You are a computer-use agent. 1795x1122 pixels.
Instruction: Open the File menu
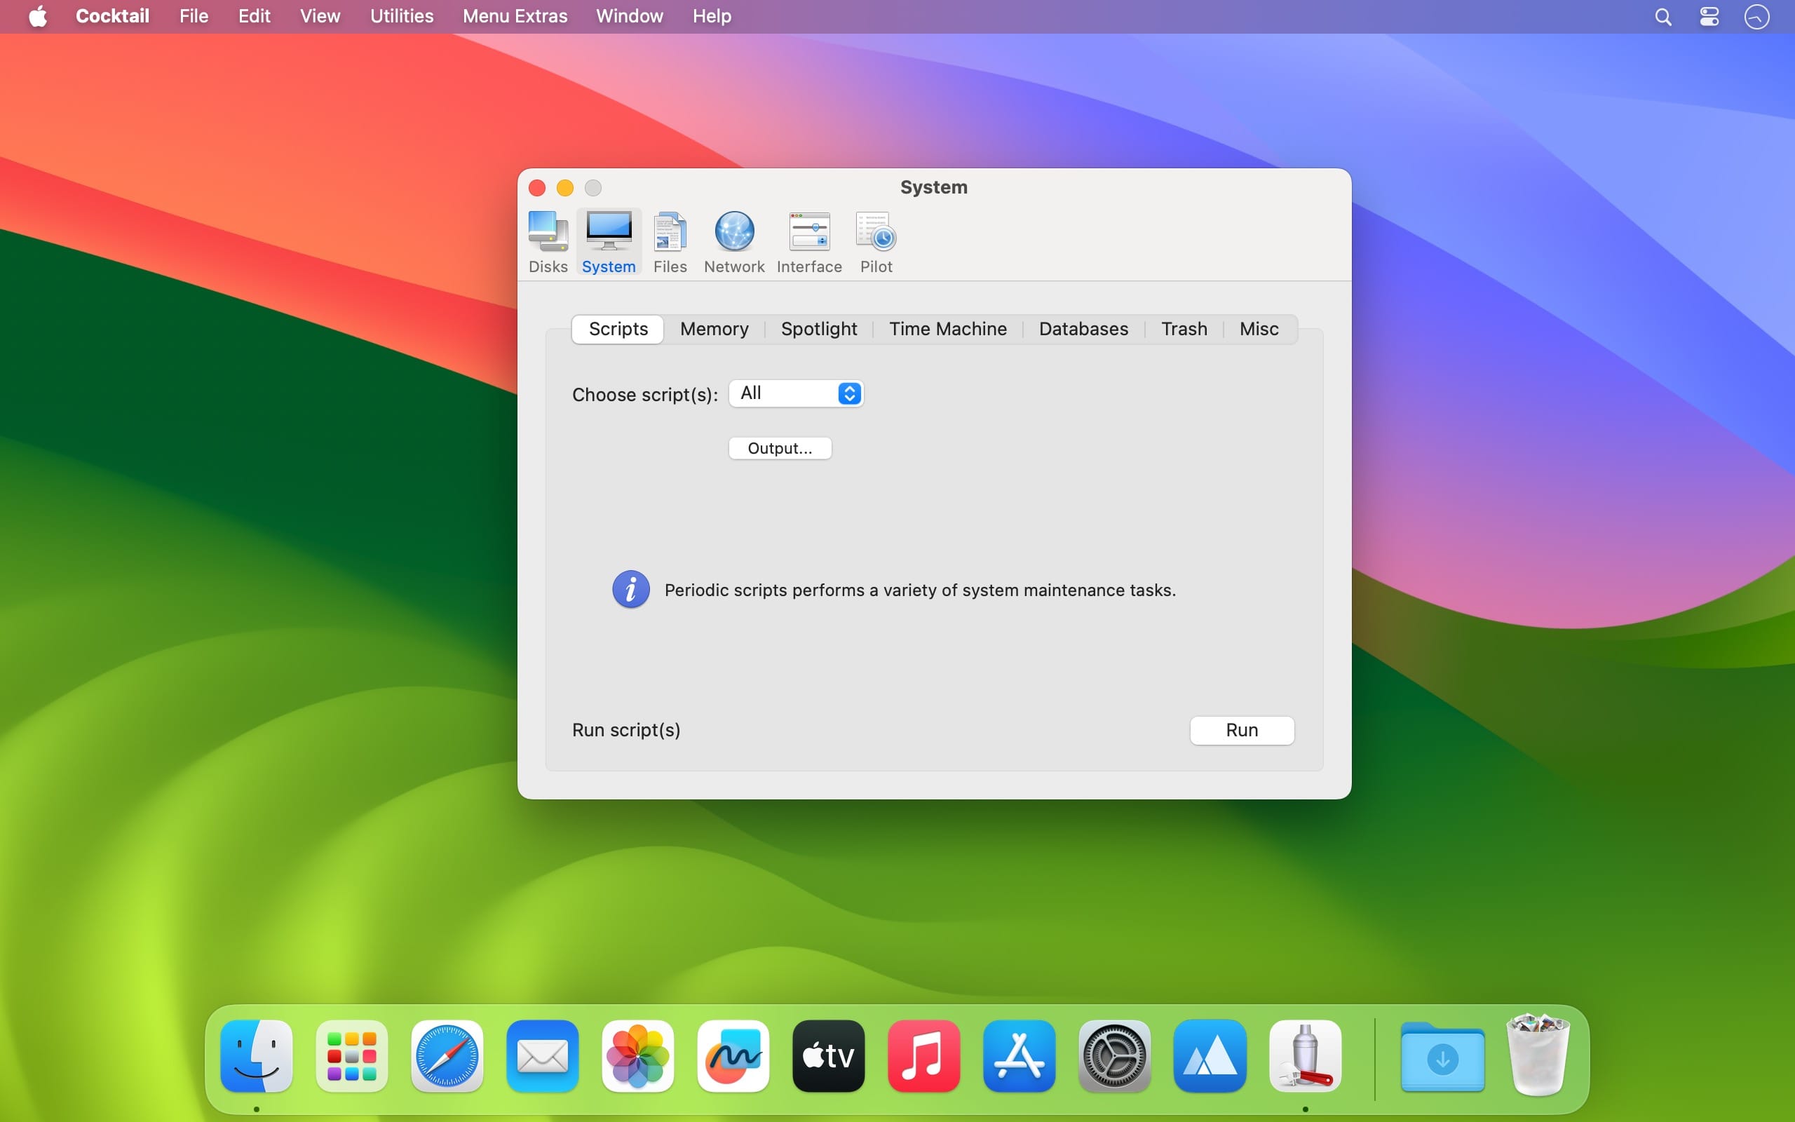coord(194,16)
